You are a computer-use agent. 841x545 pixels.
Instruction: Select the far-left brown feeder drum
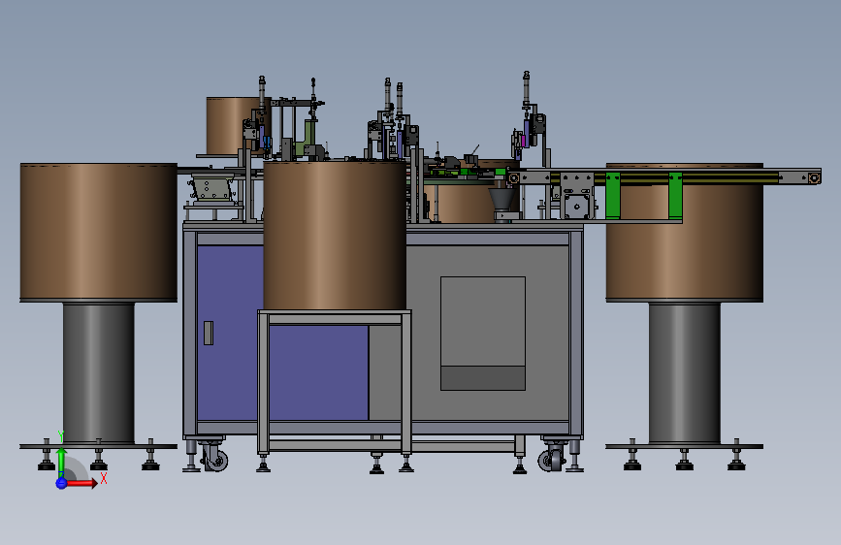[99, 233]
